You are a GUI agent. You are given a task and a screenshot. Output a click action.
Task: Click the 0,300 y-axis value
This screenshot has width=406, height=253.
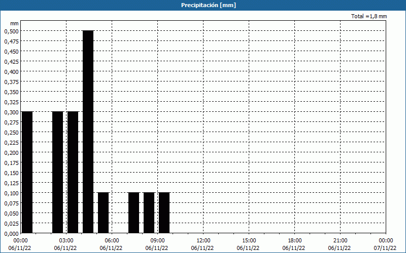pos(11,112)
